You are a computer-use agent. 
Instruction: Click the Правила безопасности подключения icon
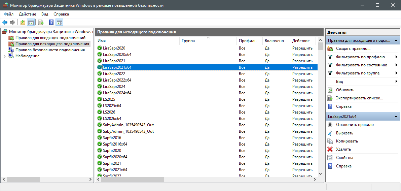11,50
